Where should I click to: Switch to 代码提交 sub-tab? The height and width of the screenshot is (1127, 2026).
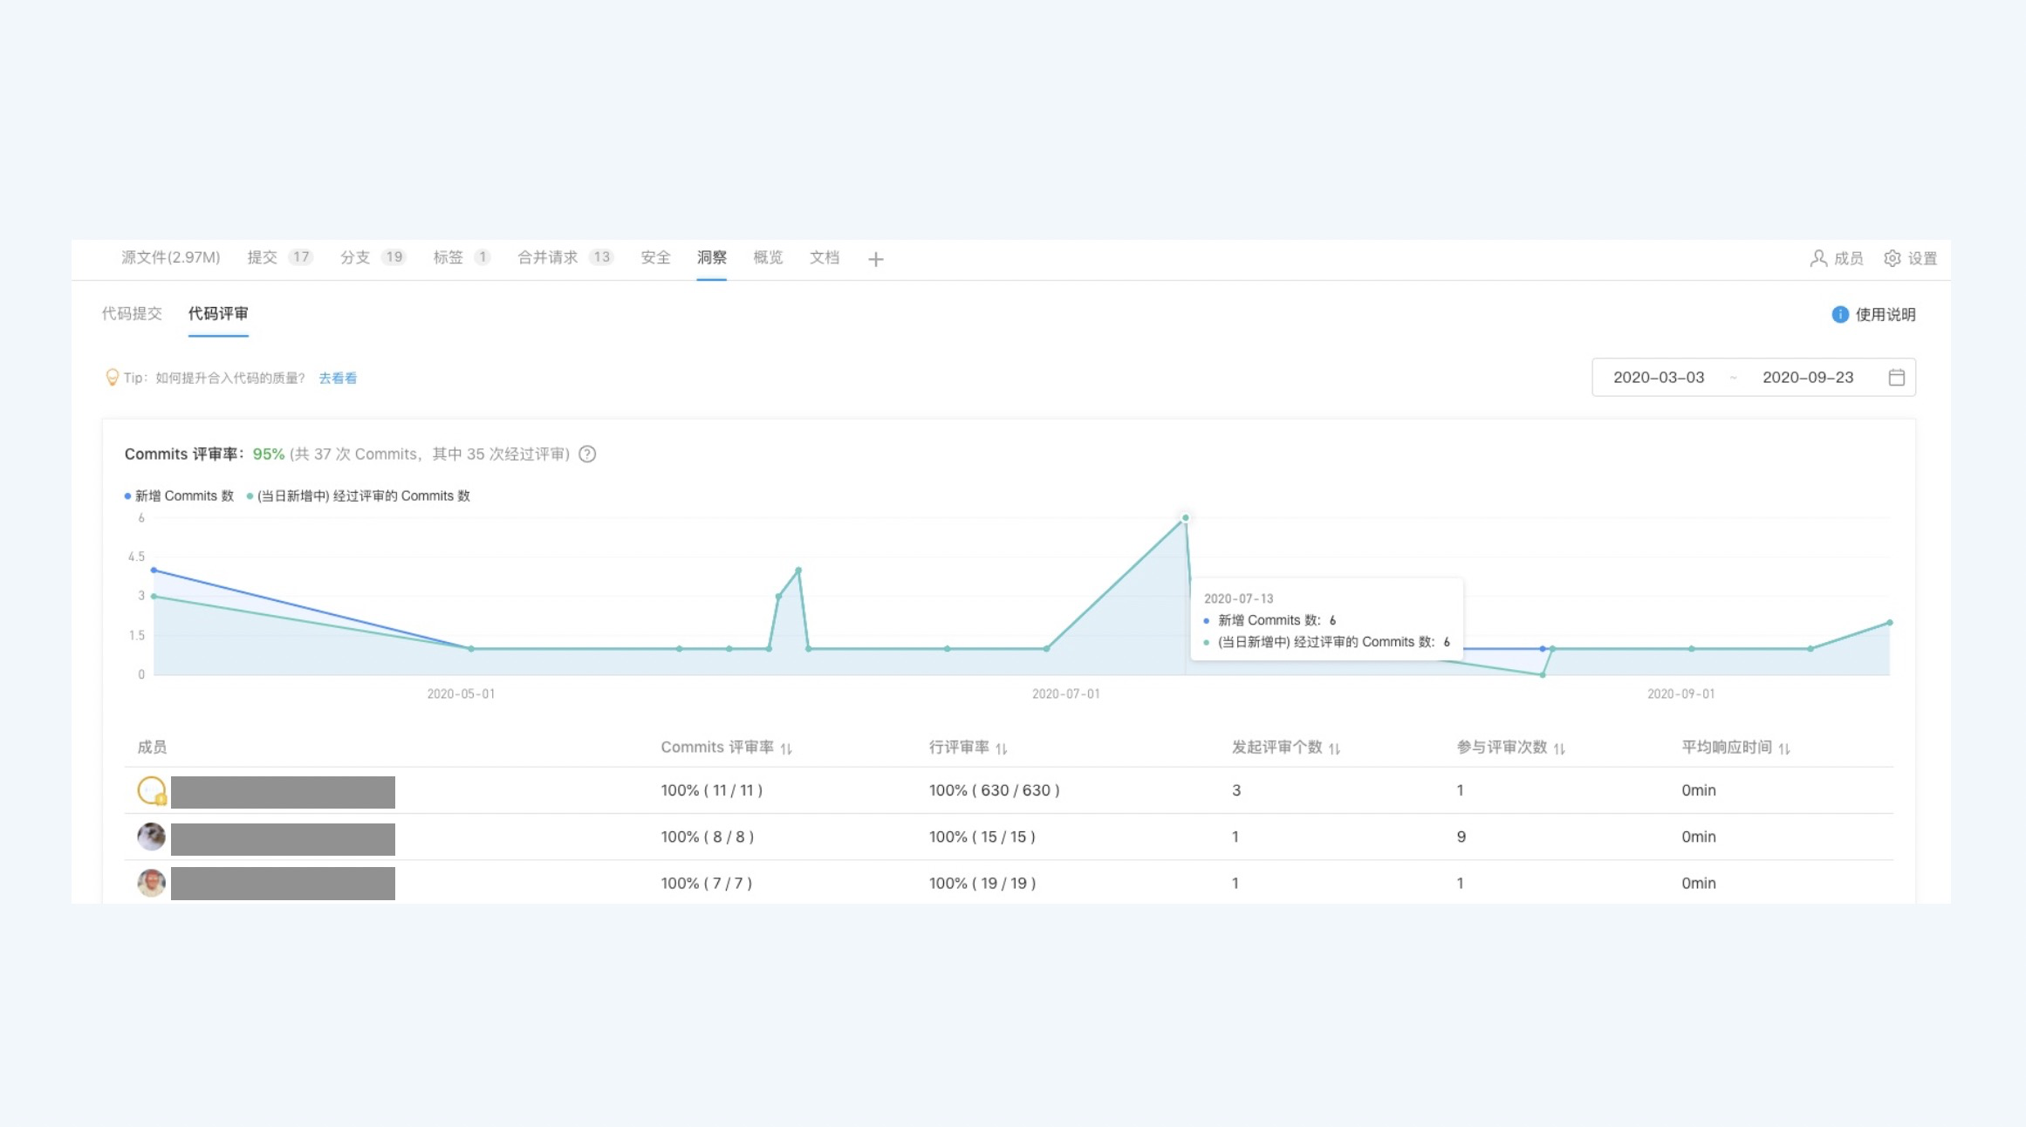tap(132, 313)
